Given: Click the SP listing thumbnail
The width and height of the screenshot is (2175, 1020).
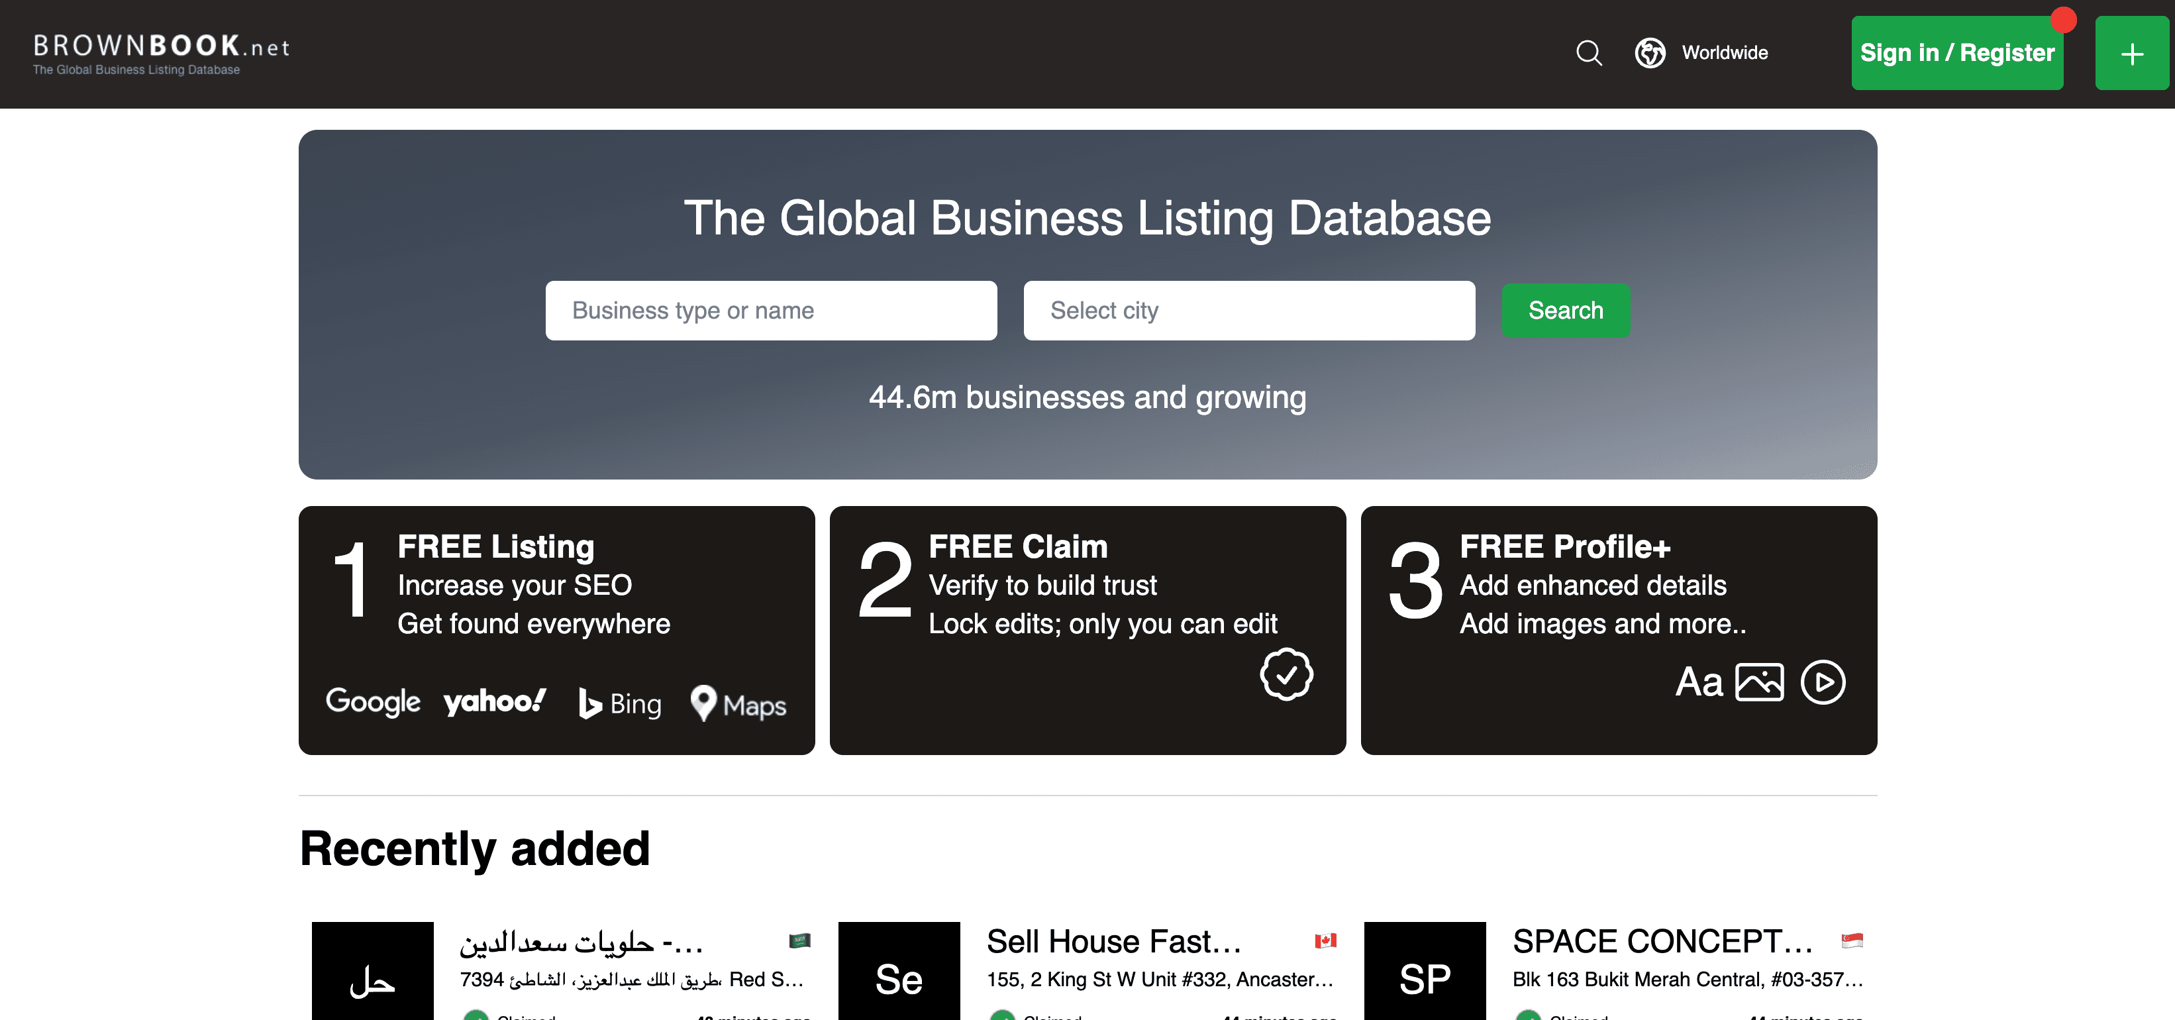Looking at the screenshot, I should click(x=1425, y=971).
